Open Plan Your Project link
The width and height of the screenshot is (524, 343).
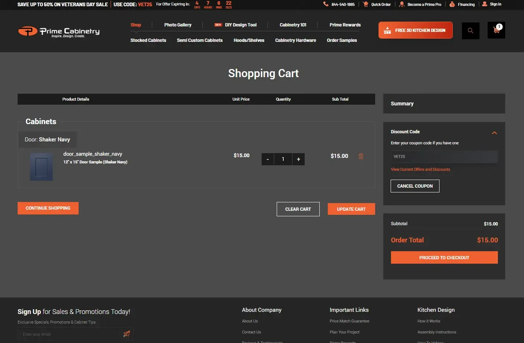tap(345, 332)
